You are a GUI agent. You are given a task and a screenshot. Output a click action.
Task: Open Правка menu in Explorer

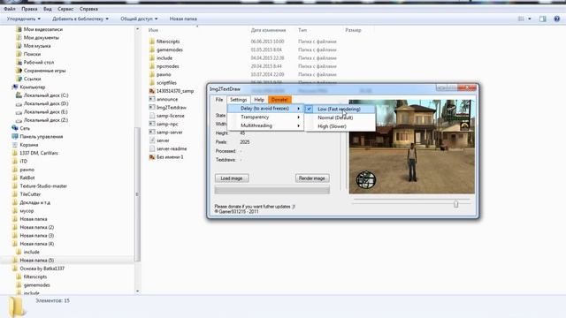[29, 9]
